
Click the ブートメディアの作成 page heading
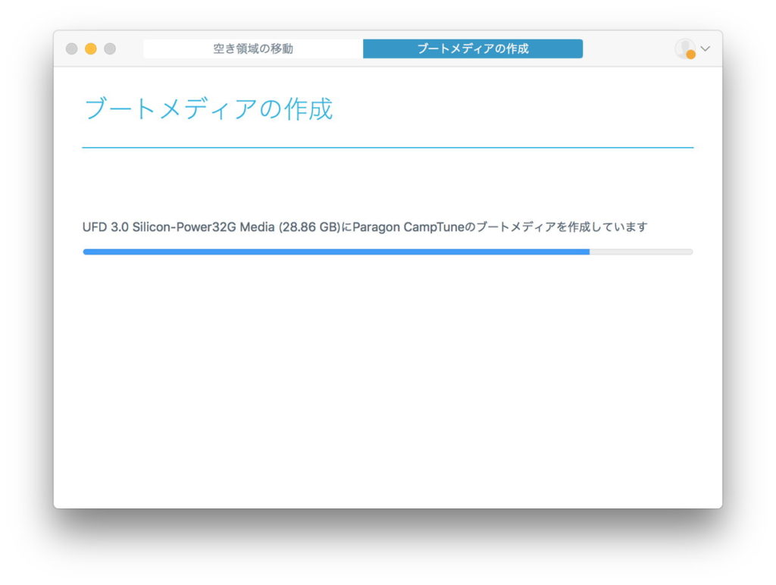(208, 109)
